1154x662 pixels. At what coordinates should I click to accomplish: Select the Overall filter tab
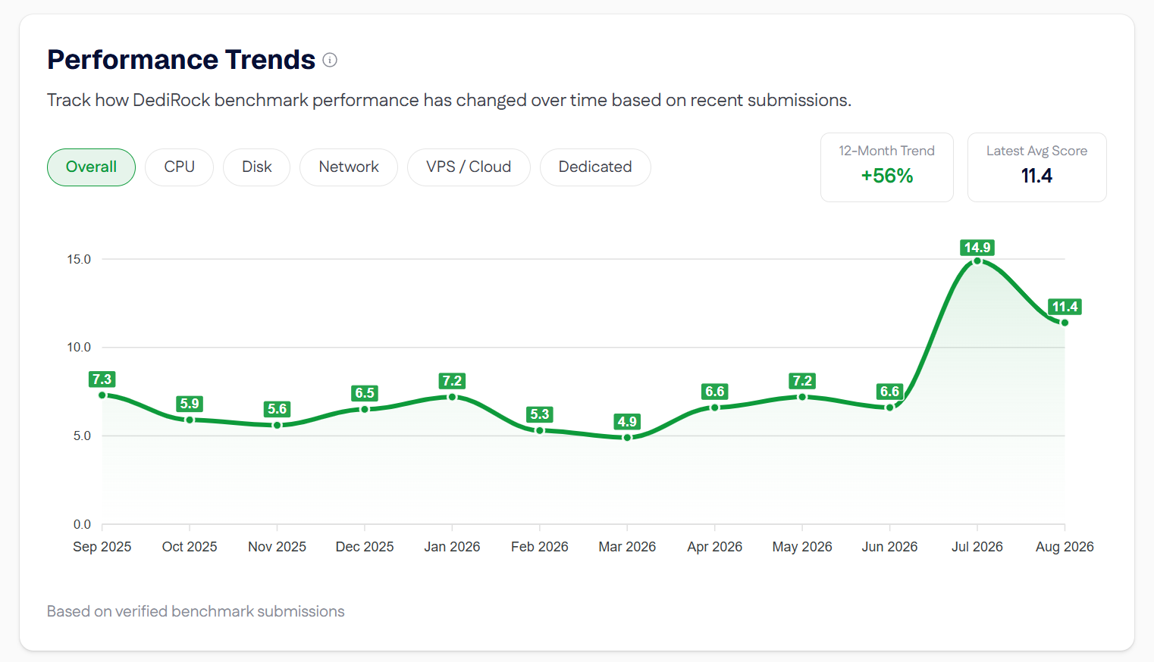pos(91,167)
